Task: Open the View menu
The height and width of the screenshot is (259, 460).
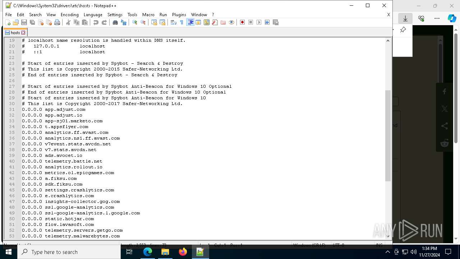Action: tap(51, 15)
